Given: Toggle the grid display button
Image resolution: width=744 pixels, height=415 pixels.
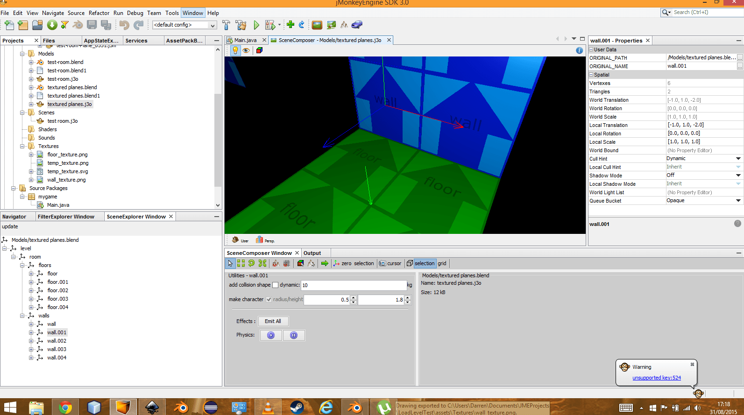Looking at the screenshot, I should pyautogui.click(x=442, y=263).
